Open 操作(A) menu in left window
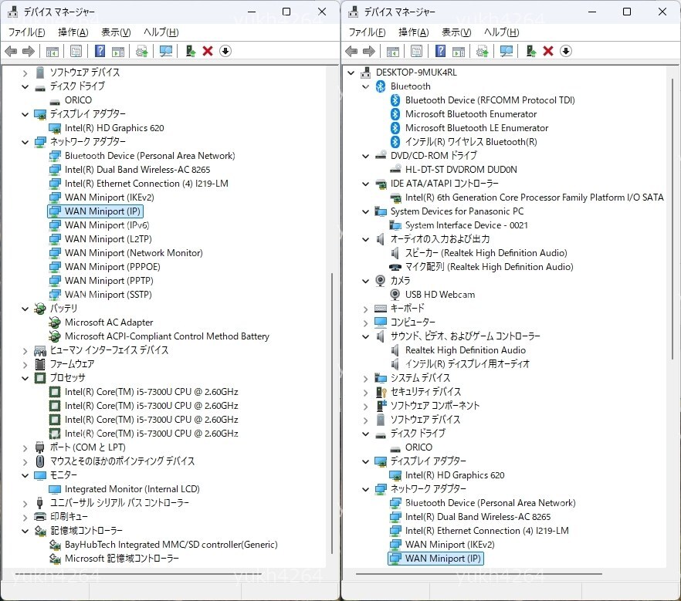 click(x=73, y=32)
